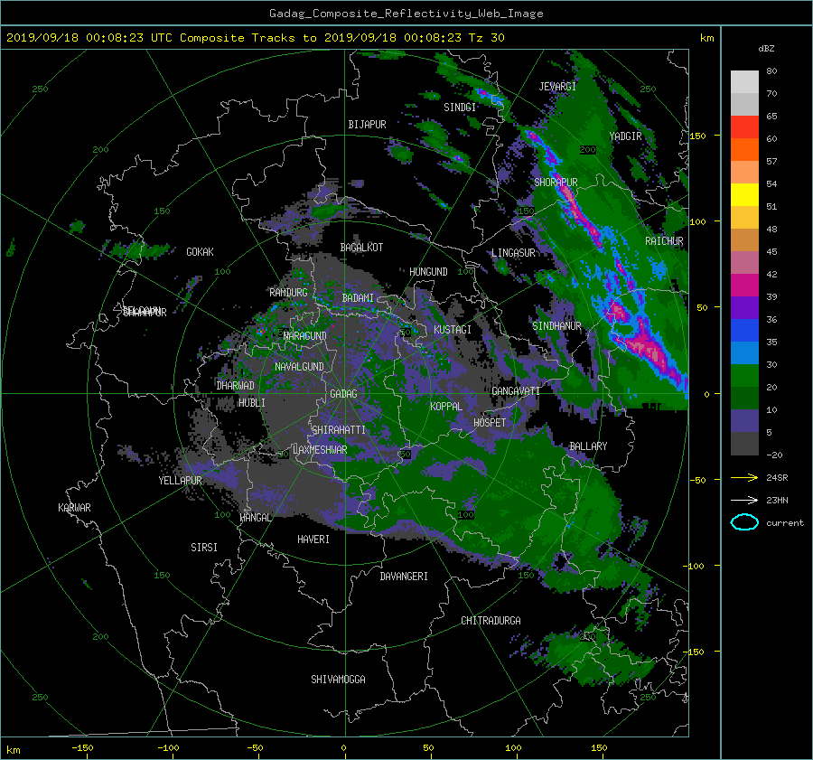Click the KUSTAGI city label
The height and width of the screenshot is (760, 813).
click(453, 330)
